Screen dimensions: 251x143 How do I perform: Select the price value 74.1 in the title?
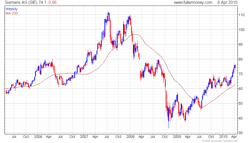(43, 2)
